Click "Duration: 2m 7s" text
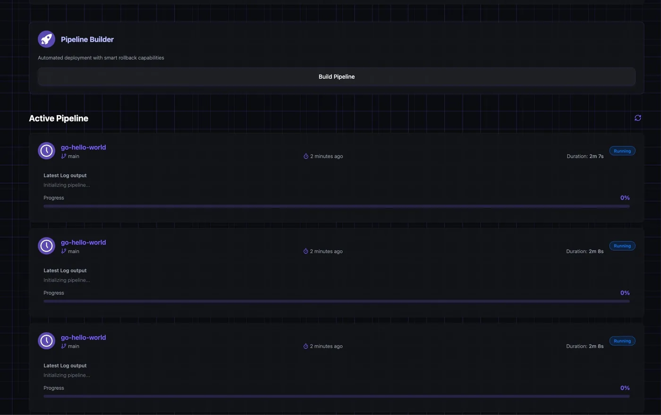The width and height of the screenshot is (661, 415). coord(585,156)
